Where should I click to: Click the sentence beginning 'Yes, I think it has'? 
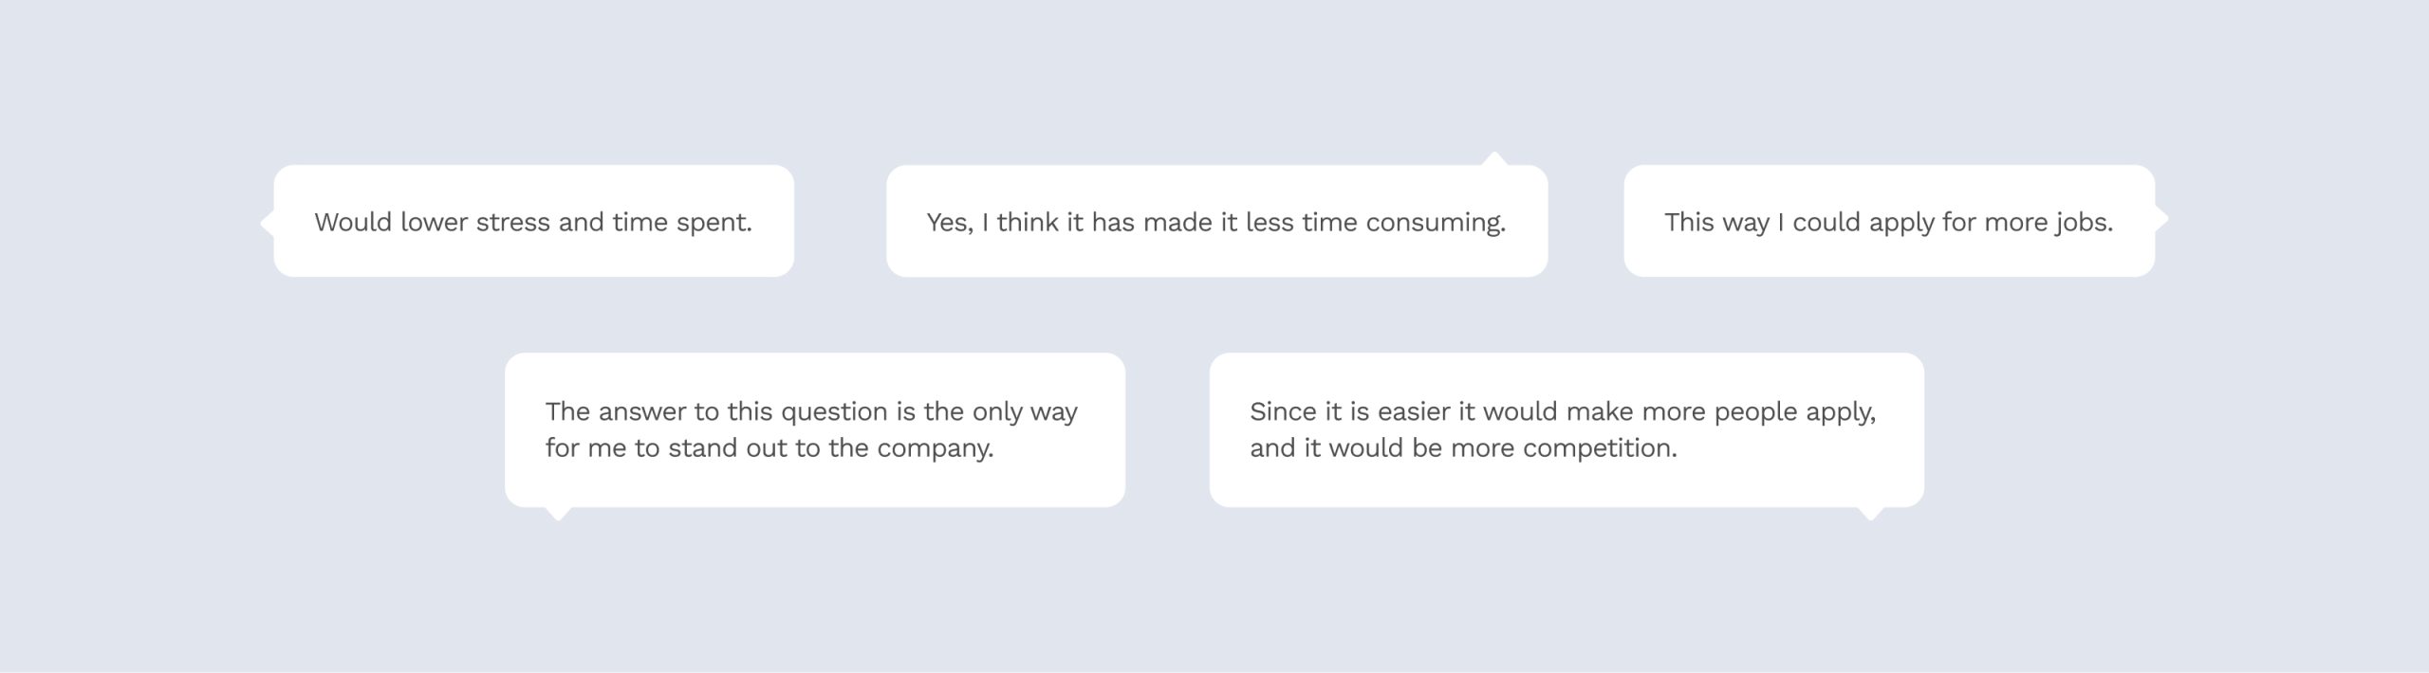[x=1216, y=223]
